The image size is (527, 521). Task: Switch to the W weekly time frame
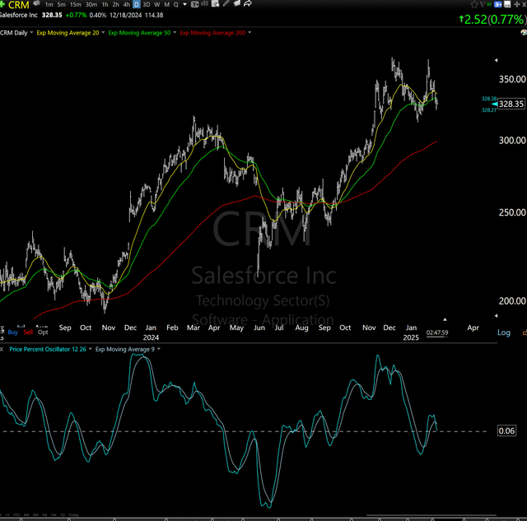156,4
